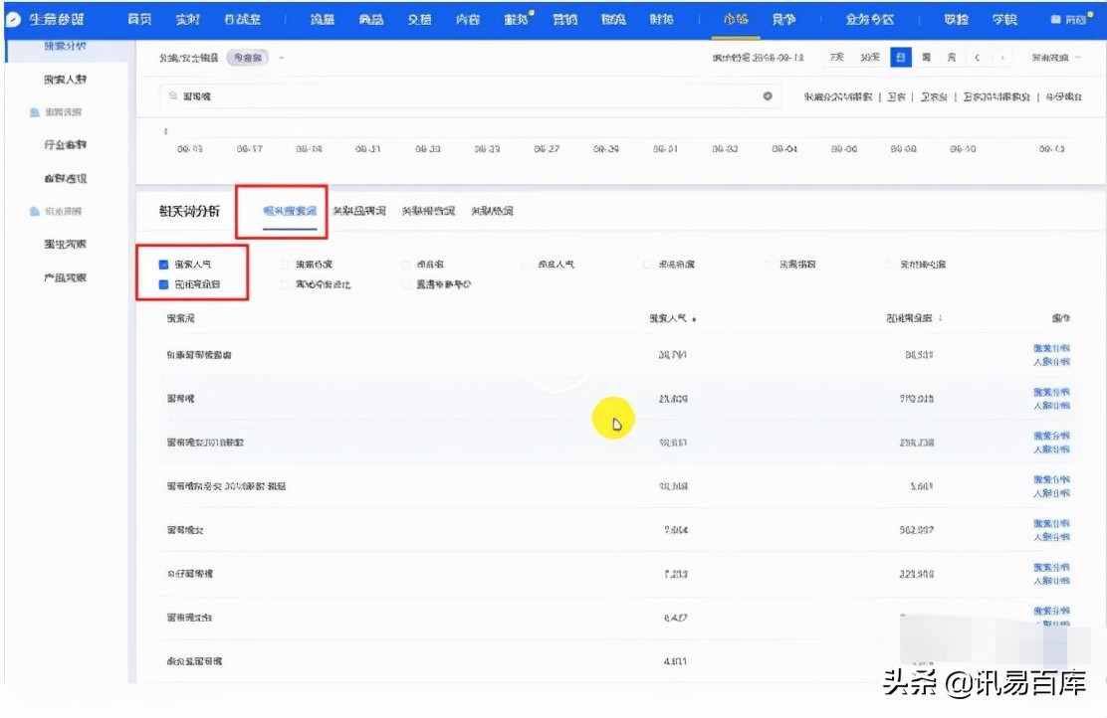The height and width of the screenshot is (718, 1107).
Task: Click the 生意参谋 logo icon at top left
Action: coord(12,17)
